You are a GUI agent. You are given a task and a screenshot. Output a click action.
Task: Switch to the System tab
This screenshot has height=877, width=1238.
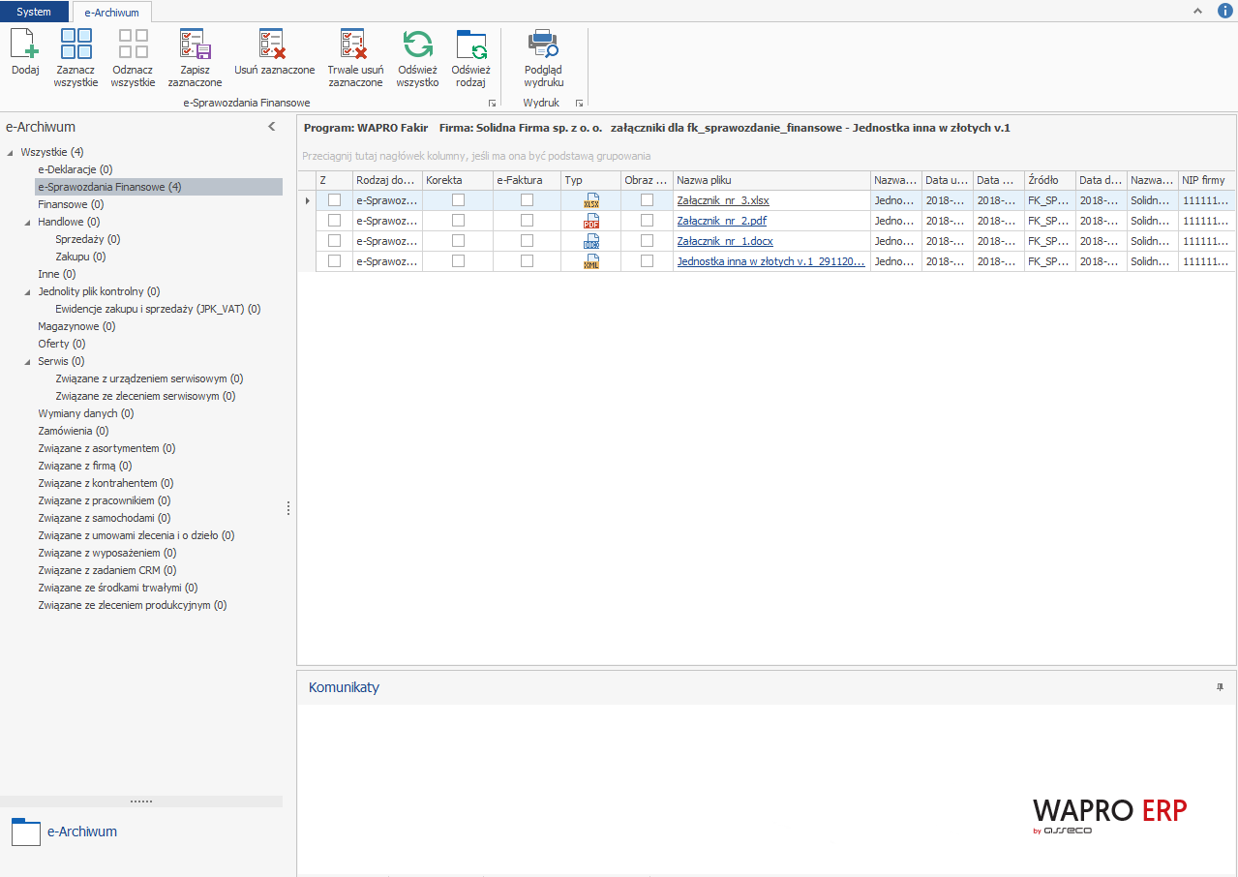[x=34, y=12]
